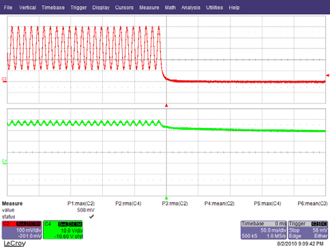Image resolution: width=330 pixels, height=247 pixels.
Task: Click the green trigger time marker
Action: point(166,198)
